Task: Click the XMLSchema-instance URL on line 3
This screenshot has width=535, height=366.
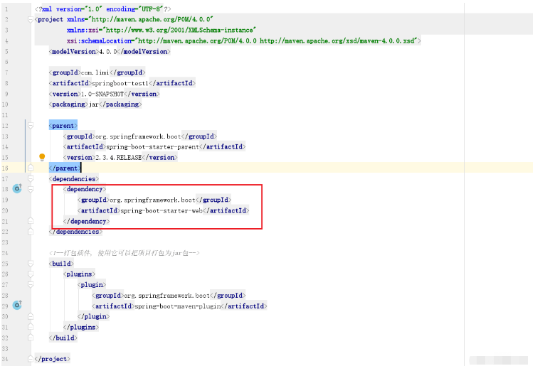Action: coord(179,30)
